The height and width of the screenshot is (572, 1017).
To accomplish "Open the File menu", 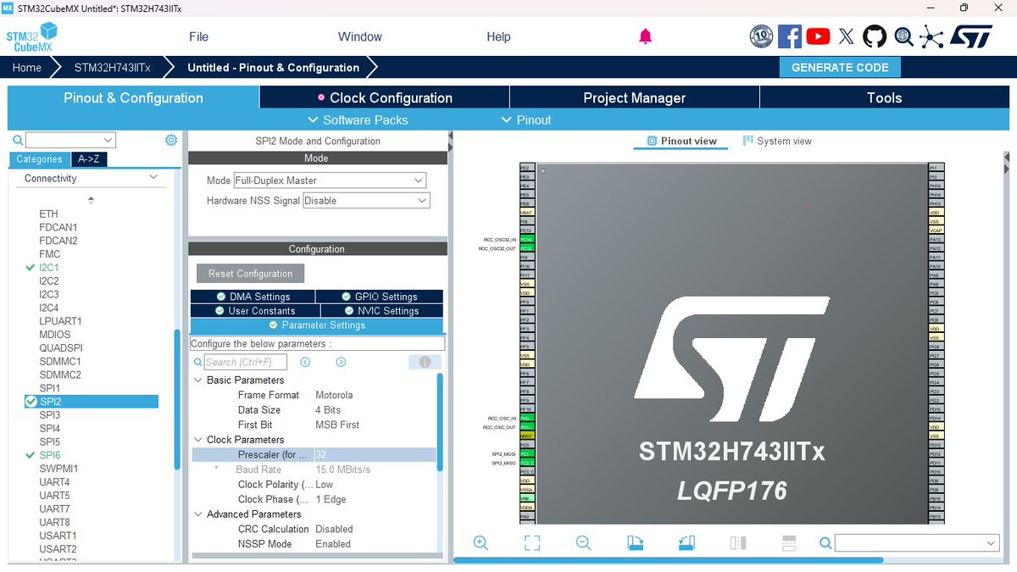I will [198, 36].
